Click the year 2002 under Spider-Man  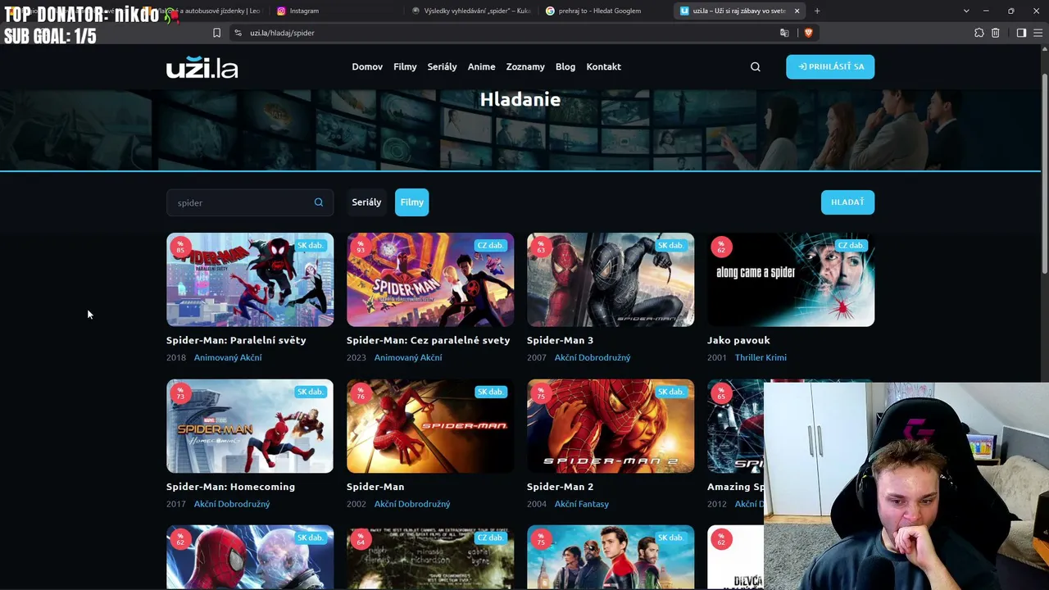pyautogui.click(x=356, y=504)
